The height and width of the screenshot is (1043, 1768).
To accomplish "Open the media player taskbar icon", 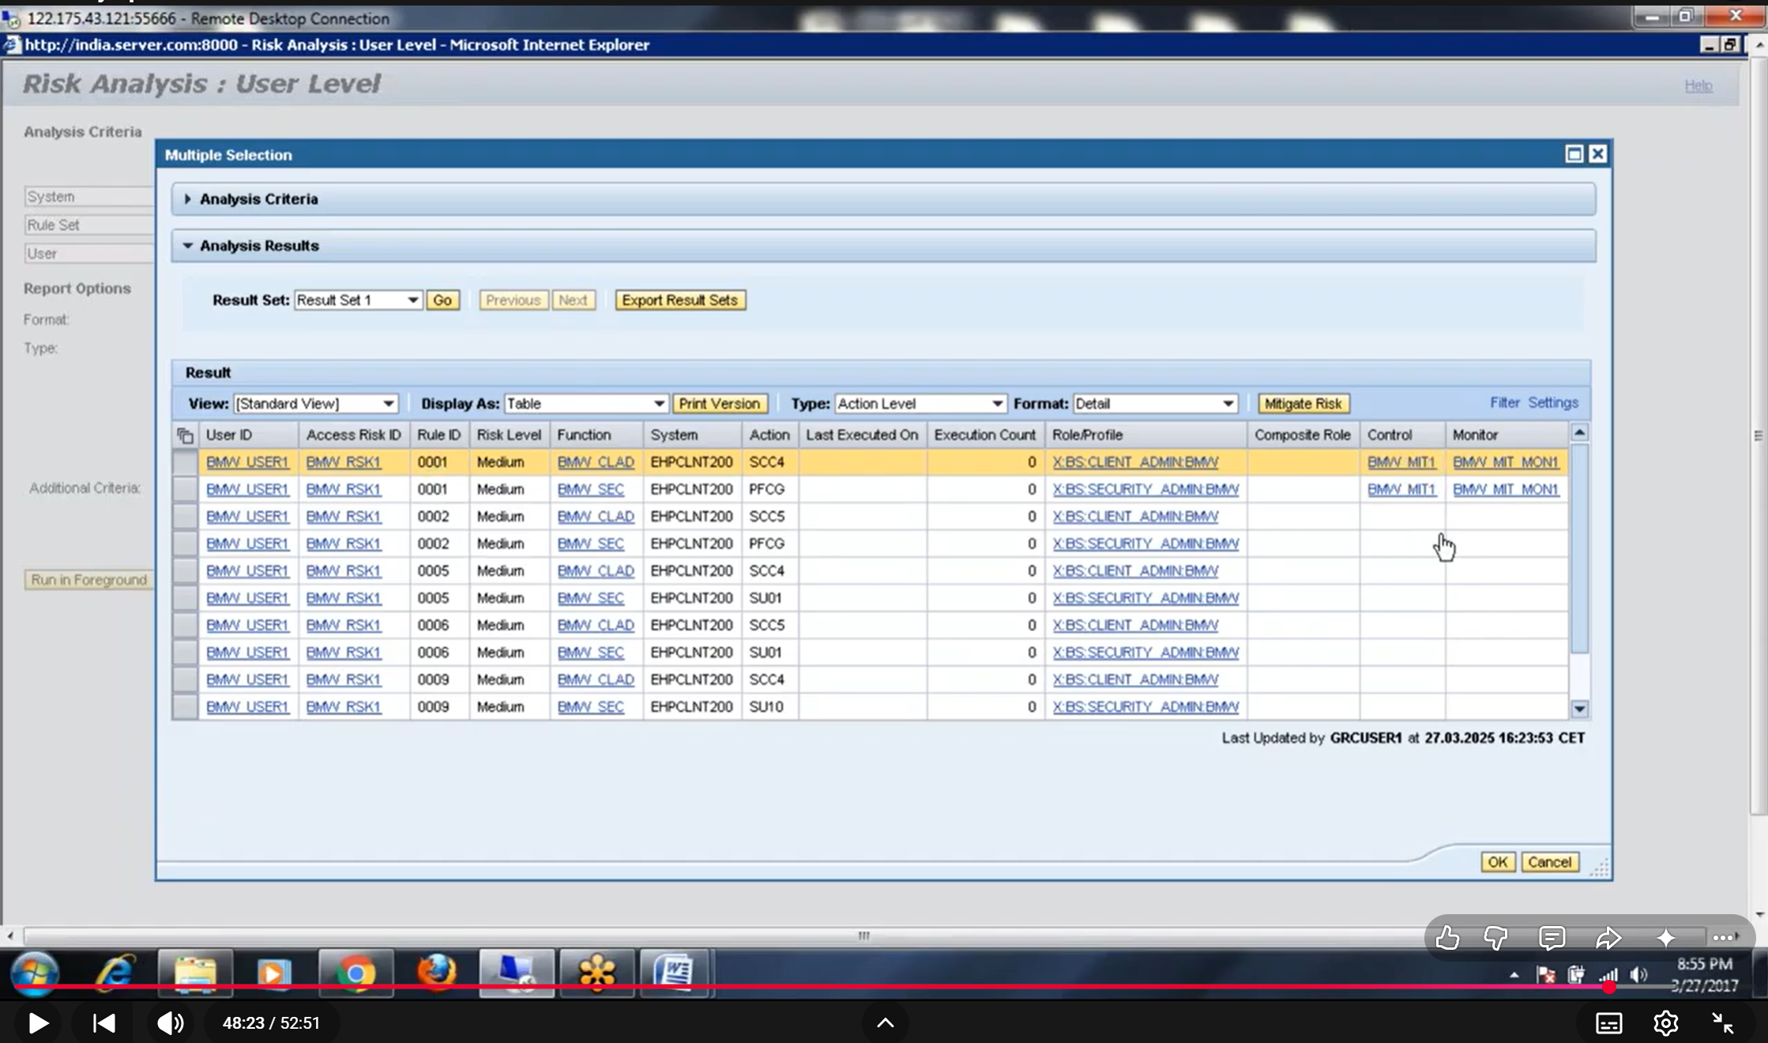I will click(x=274, y=973).
